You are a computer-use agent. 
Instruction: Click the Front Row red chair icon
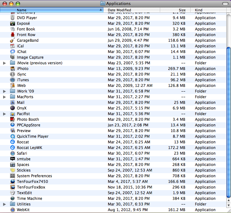coord(13,35)
